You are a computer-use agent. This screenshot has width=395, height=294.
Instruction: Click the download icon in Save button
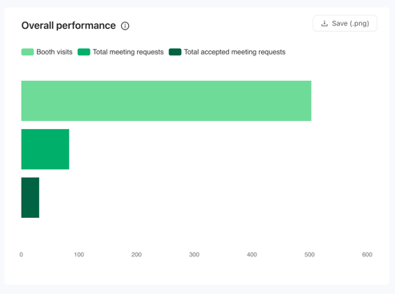(x=324, y=23)
